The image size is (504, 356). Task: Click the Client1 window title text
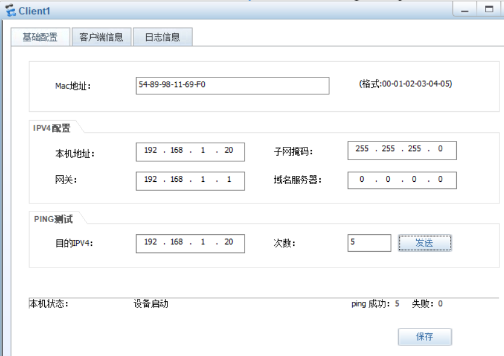click(x=34, y=11)
